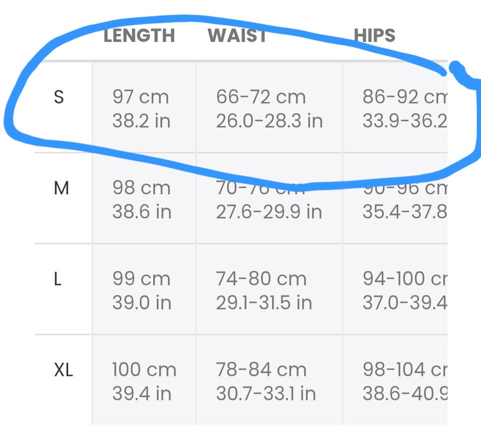Click the LENGTH column header
The image size is (481, 438).
(x=139, y=35)
